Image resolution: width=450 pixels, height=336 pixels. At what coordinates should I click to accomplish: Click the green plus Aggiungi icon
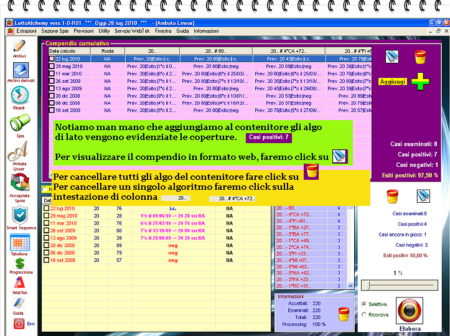tap(420, 82)
